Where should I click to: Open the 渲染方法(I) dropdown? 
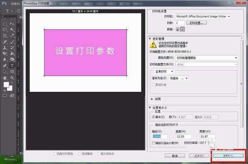(179, 78)
